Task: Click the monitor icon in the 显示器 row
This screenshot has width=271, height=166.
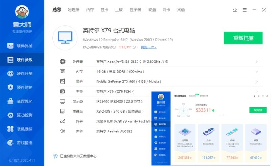Action: coord(63,101)
